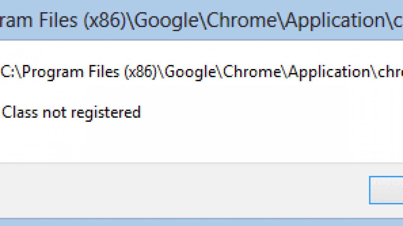The height and width of the screenshot is (226, 403).
Task: Click the blue bottom border of the dialog
Action: pos(201,222)
